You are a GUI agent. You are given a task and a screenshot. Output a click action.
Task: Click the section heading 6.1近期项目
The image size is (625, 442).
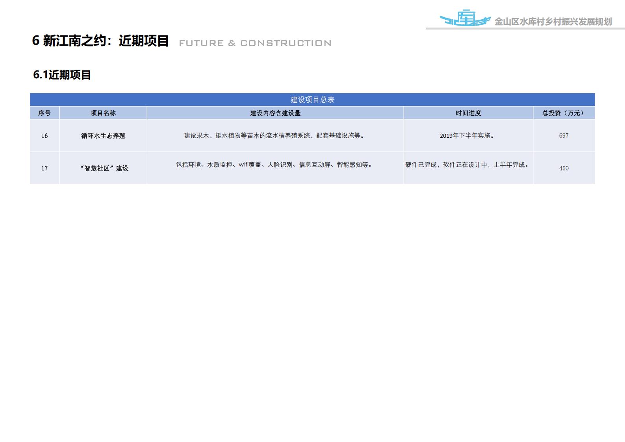(x=62, y=75)
